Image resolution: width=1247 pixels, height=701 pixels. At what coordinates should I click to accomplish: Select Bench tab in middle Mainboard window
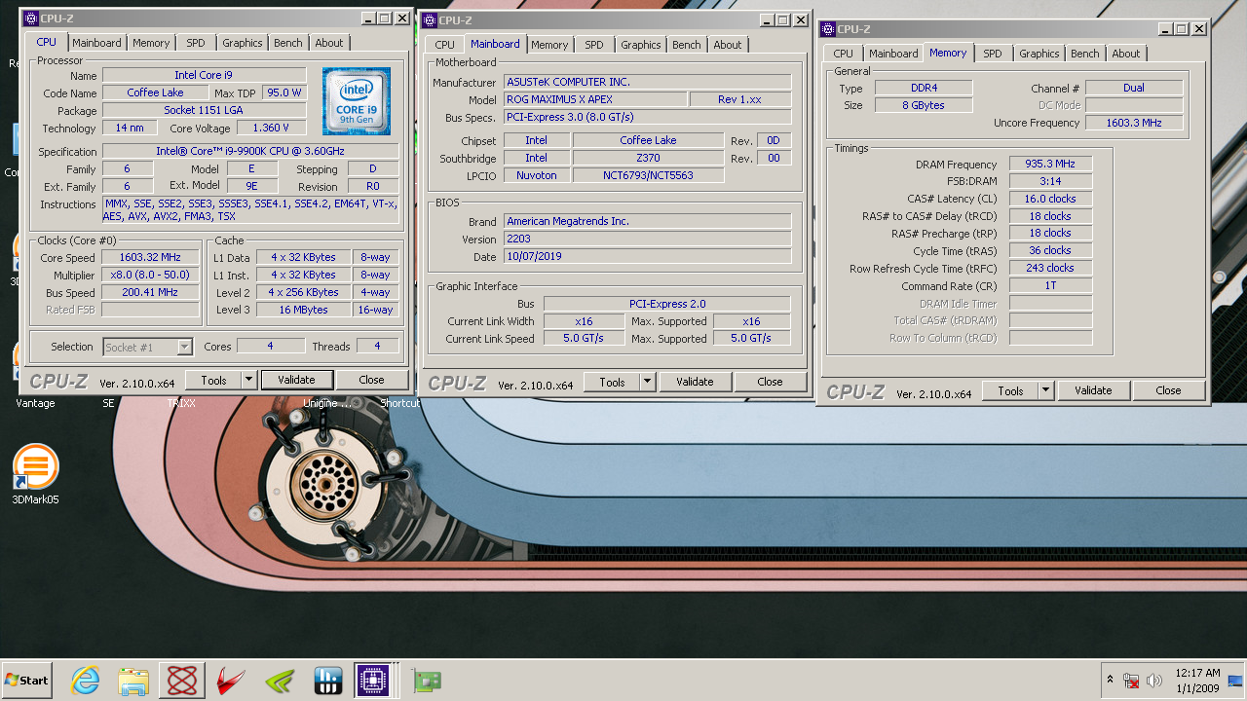pyautogui.click(x=686, y=45)
